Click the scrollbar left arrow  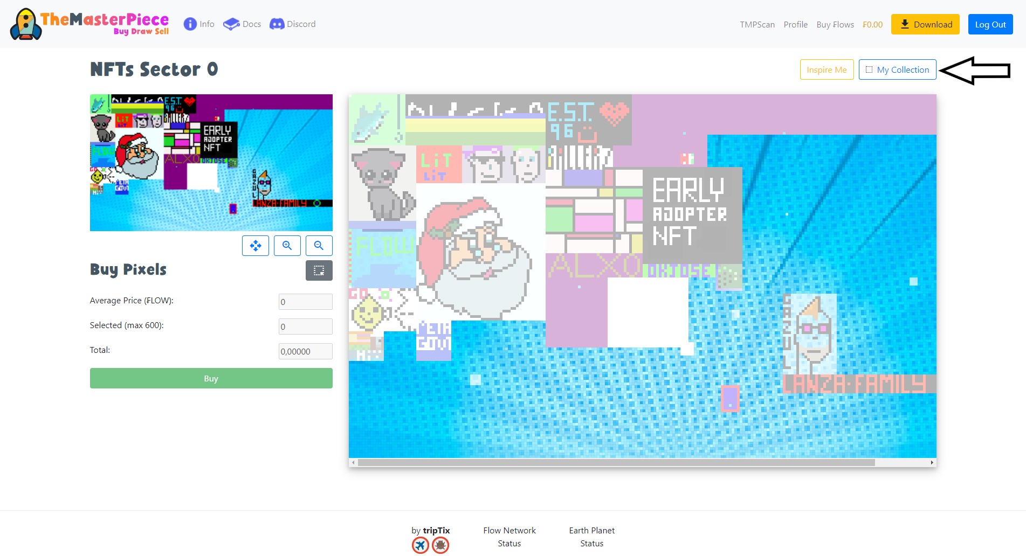click(x=353, y=462)
